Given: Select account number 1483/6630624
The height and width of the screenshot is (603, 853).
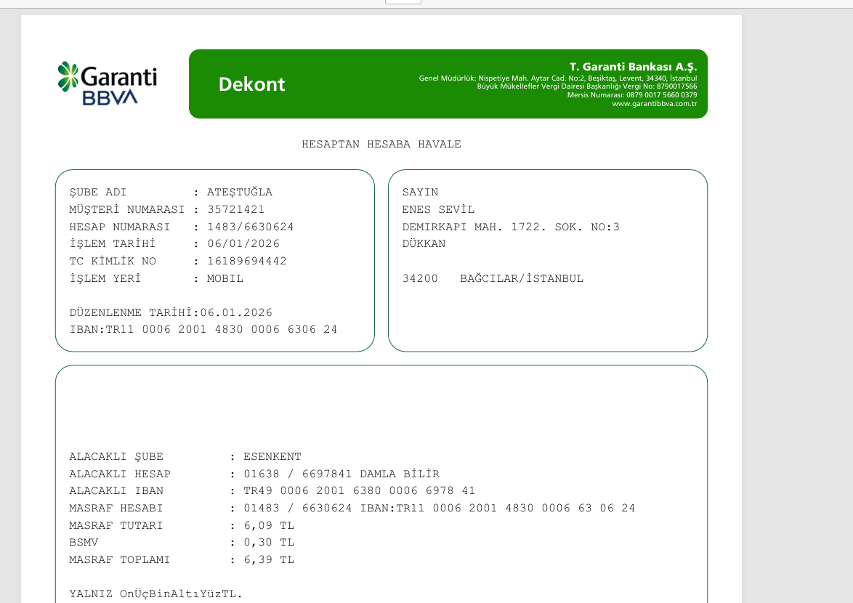Looking at the screenshot, I should click(250, 227).
